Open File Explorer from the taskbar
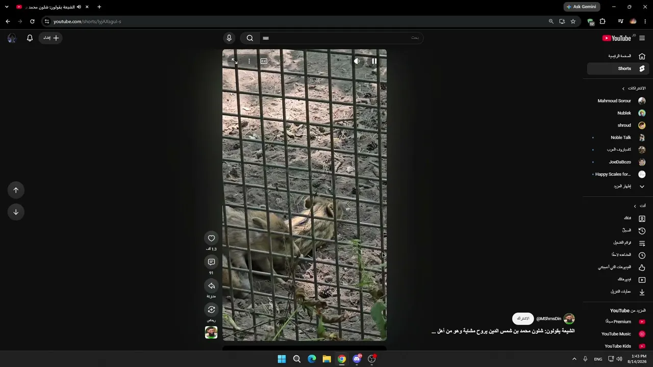Image resolution: width=653 pixels, height=367 pixels. pyautogui.click(x=326, y=359)
